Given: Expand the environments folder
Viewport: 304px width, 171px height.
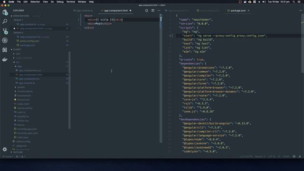Looking at the screenshot, I should 25,91.
